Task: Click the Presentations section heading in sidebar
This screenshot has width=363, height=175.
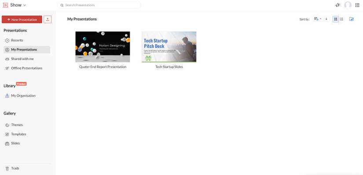Action: (x=15, y=30)
